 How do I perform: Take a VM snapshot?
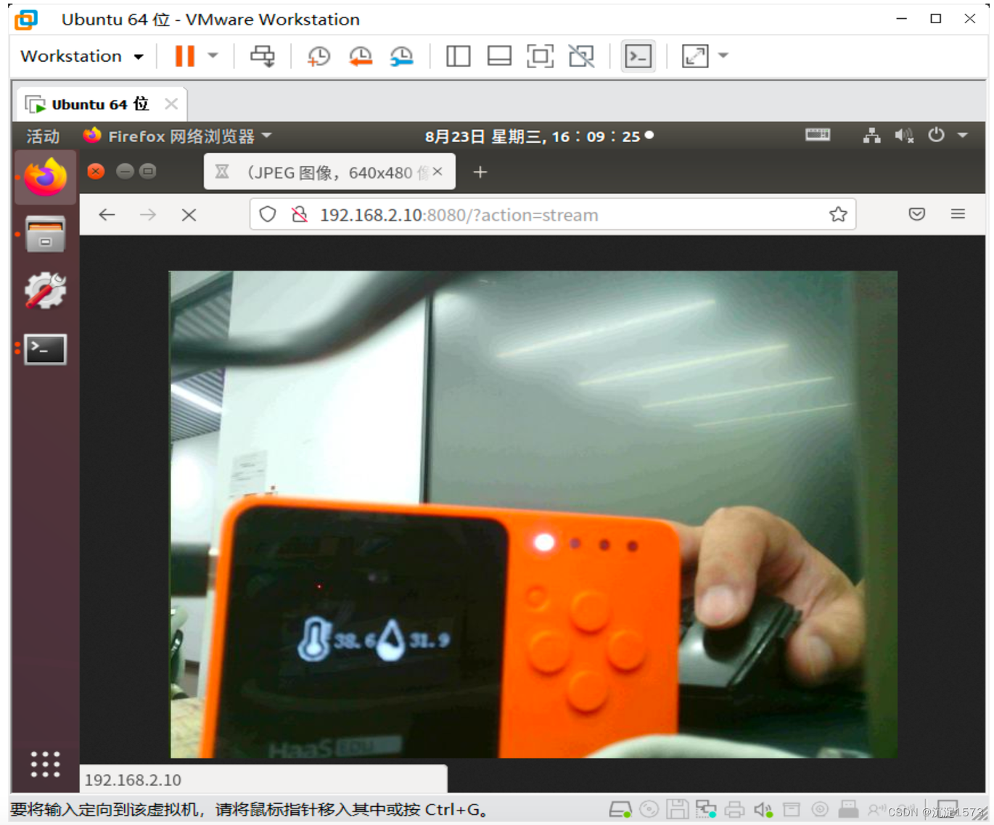click(x=319, y=56)
